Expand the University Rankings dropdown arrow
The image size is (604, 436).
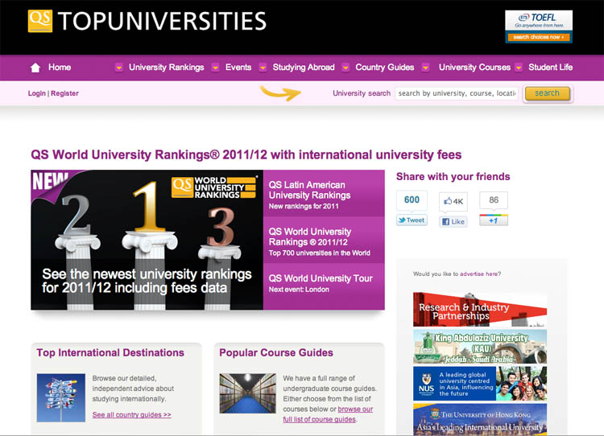(x=118, y=68)
